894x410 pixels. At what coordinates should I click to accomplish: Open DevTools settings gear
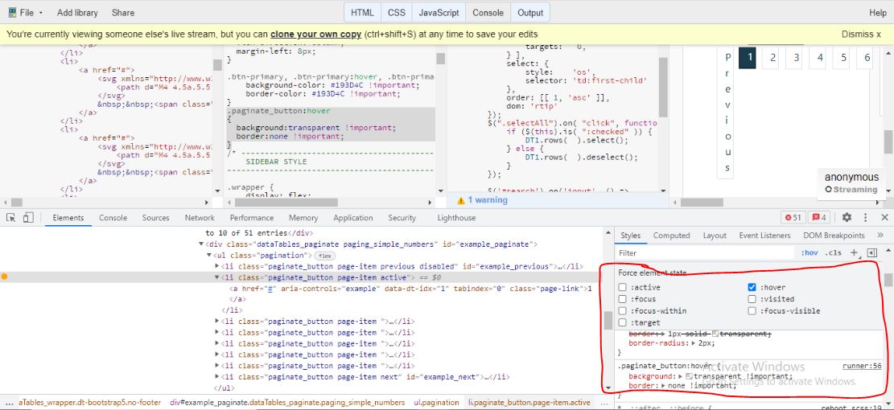pyautogui.click(x=847, y=218)
